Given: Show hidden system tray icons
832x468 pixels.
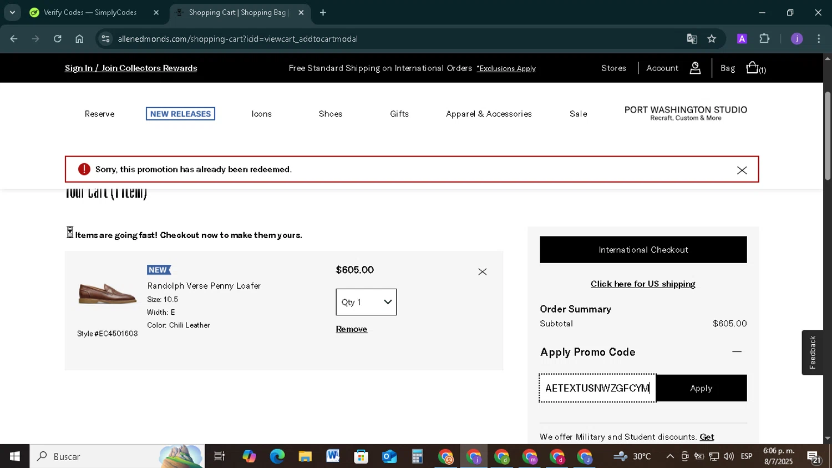Looking at the screenshot, I should (x=670, y=456).
